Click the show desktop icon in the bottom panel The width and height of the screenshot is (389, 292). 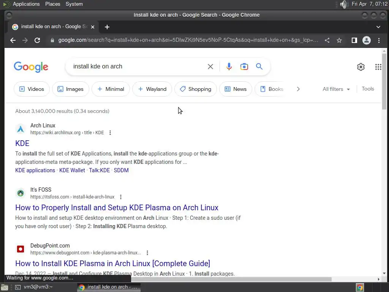[x=4, y=287]
